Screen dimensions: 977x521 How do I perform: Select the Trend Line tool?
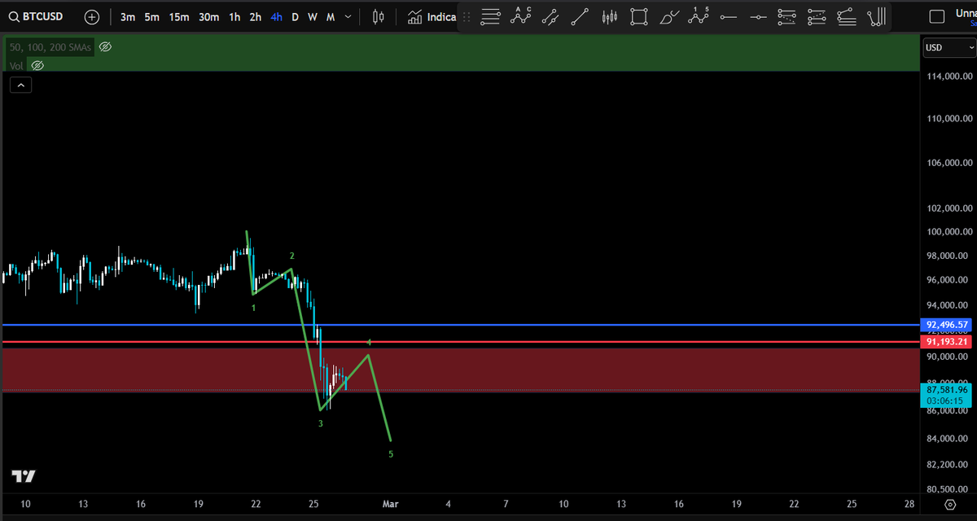pyautogui.click(x=580, y=16)
